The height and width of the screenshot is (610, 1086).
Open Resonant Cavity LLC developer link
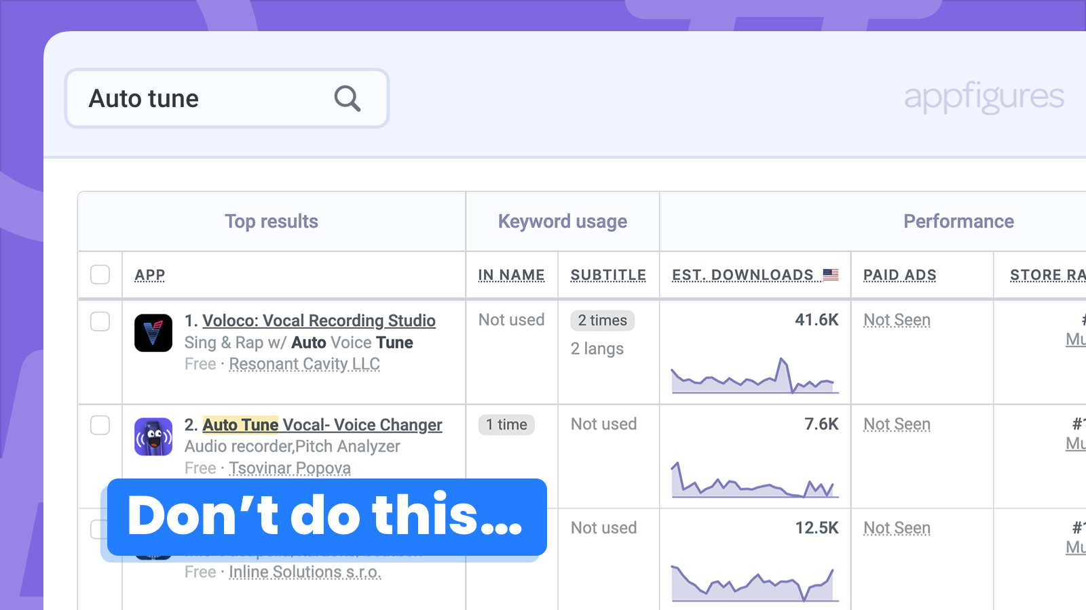[x=304, y=364]
